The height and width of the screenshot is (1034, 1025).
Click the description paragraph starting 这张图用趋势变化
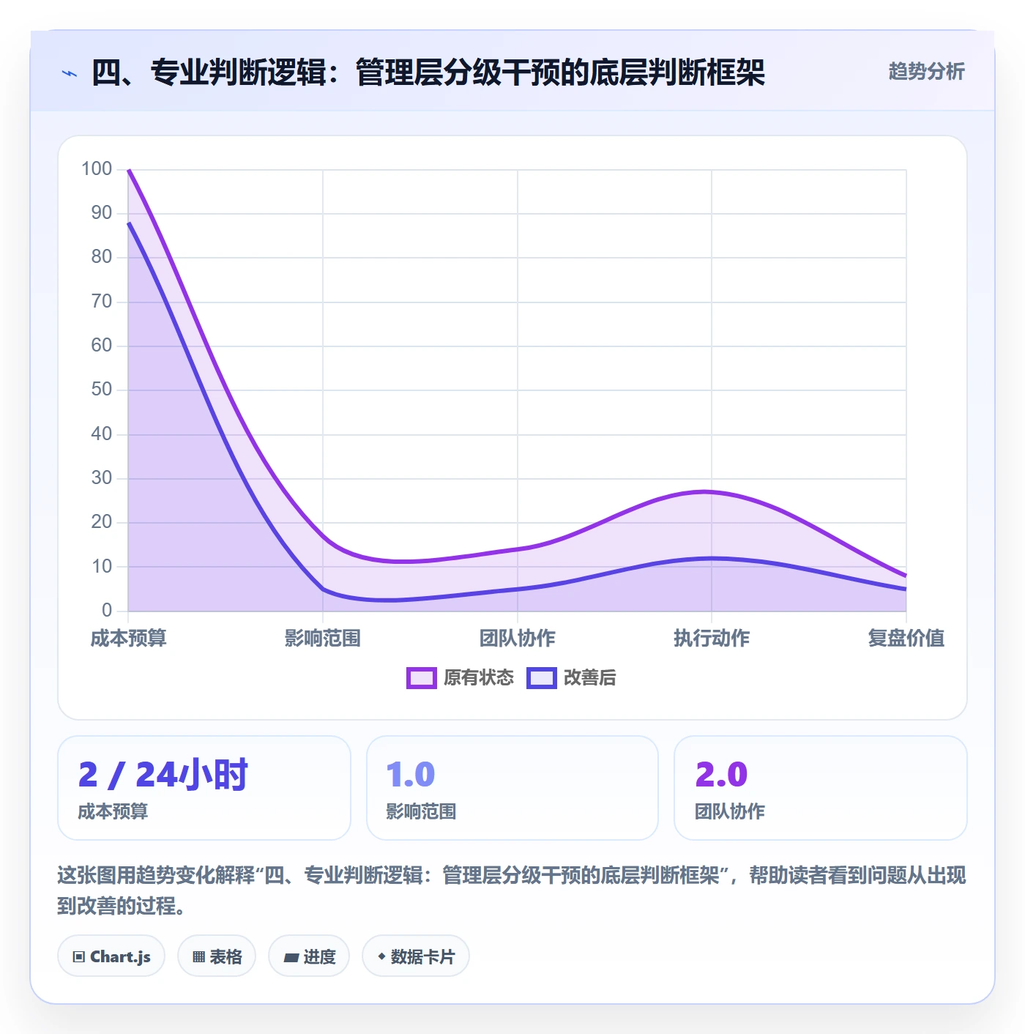(512, 890)
